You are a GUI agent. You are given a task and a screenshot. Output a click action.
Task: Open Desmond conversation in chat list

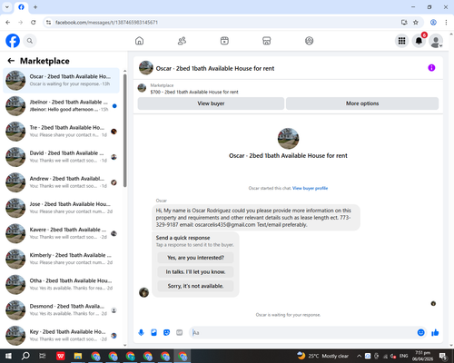(61, 309)
